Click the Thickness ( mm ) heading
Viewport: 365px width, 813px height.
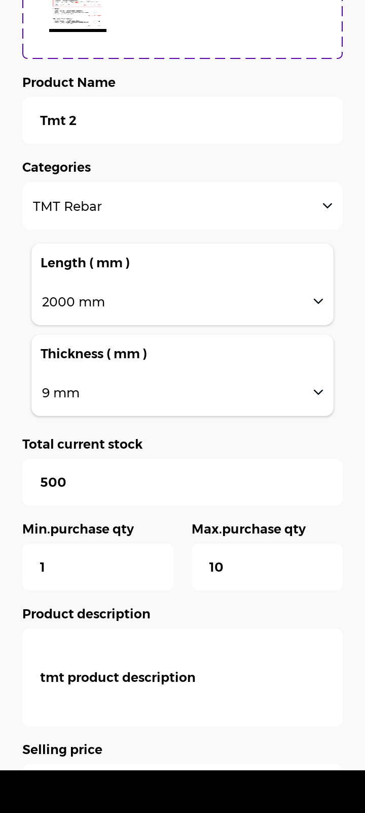point(94,354)
